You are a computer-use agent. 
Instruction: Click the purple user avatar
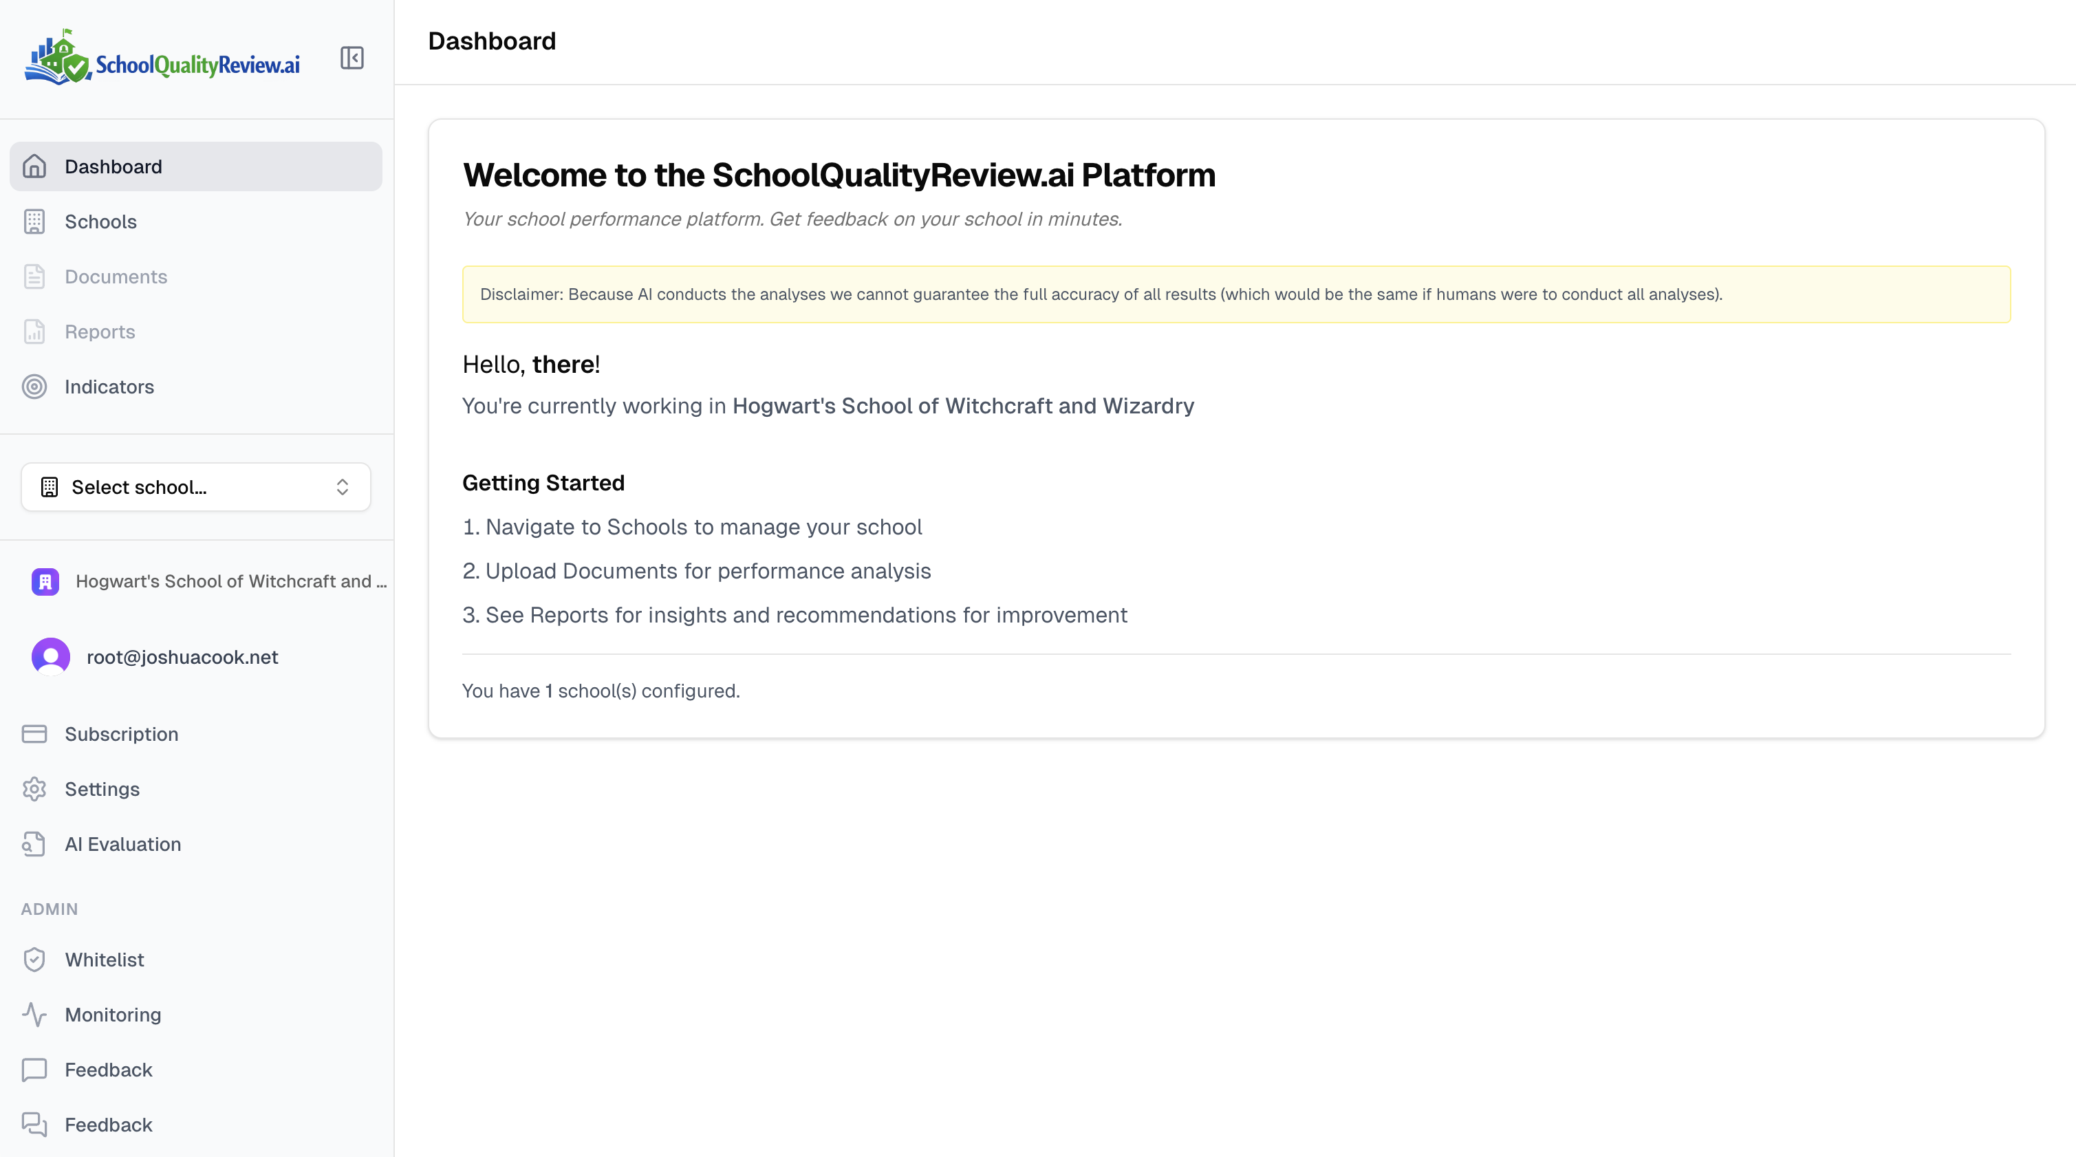coord(51,657)
